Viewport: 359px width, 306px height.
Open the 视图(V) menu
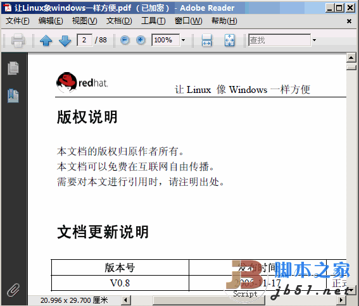tap(84, 21)
